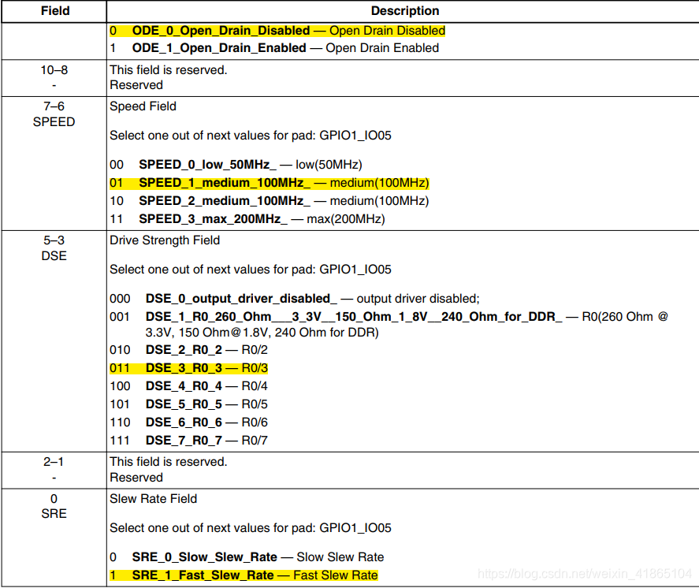The width and height of the screenshot is (699, 588).
Task: Select the SPEED_0_low_50MHz_ row
Action: pos(236,165)
